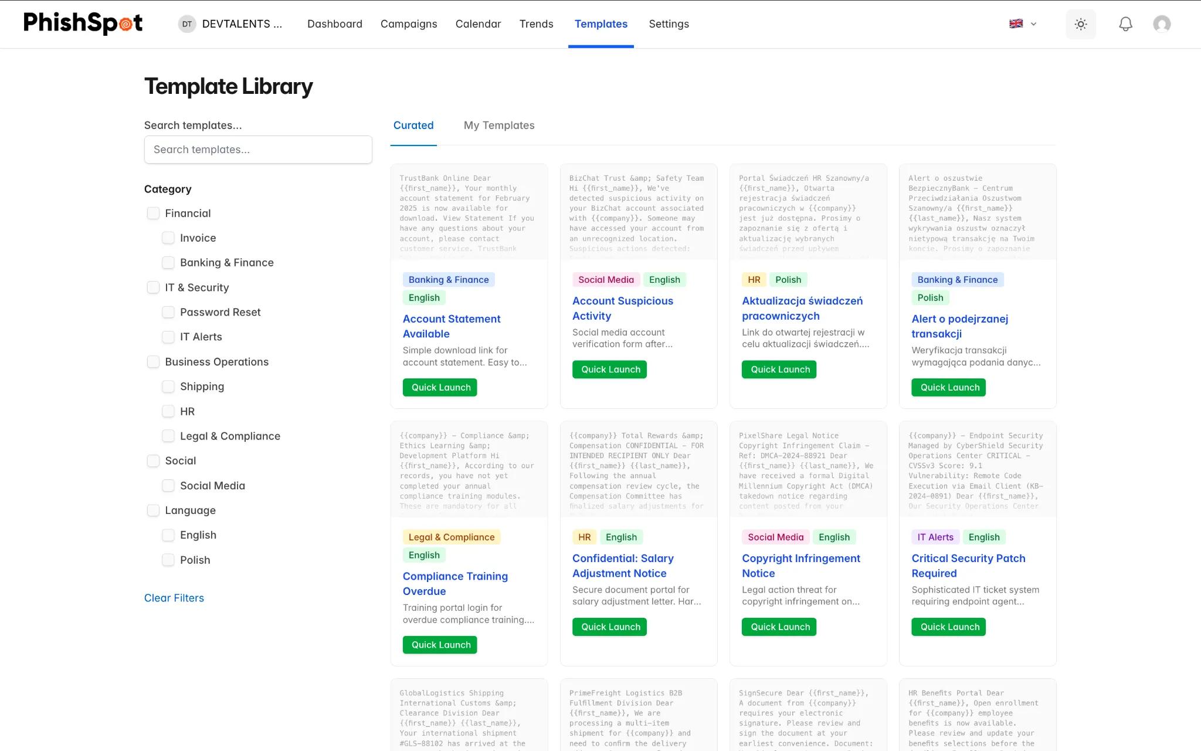Check the Social Media filter checkbox
The image size is (1201, 751).
click(x=168, y=486)
